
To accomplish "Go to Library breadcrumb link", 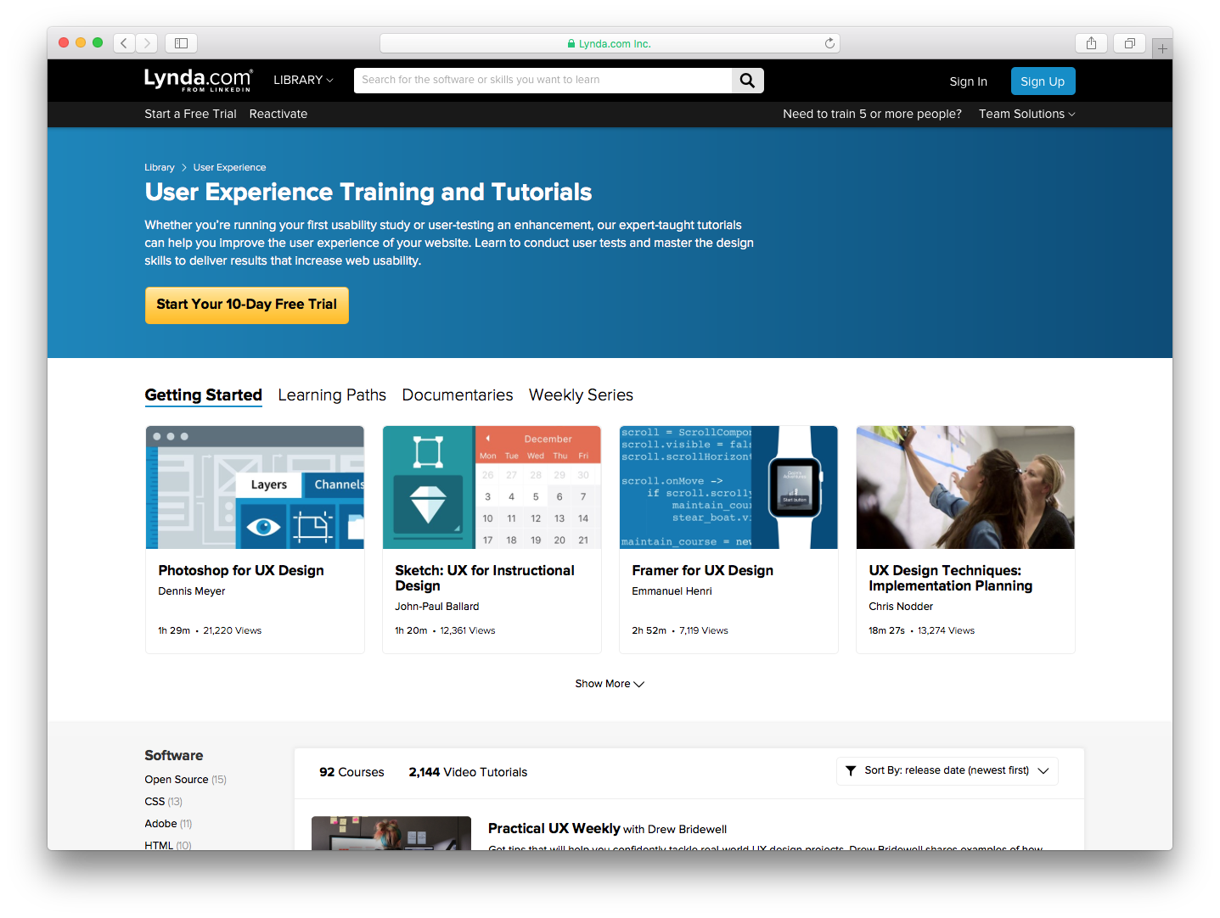I will [x=160, y=167].
